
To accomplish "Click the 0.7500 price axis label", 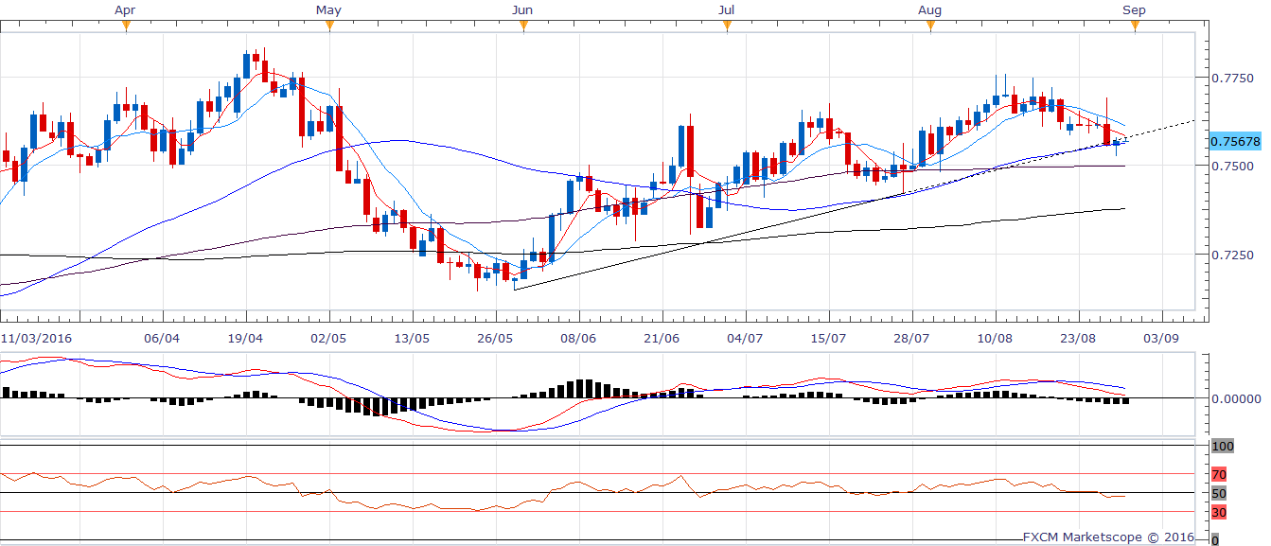I will 1233,167.
